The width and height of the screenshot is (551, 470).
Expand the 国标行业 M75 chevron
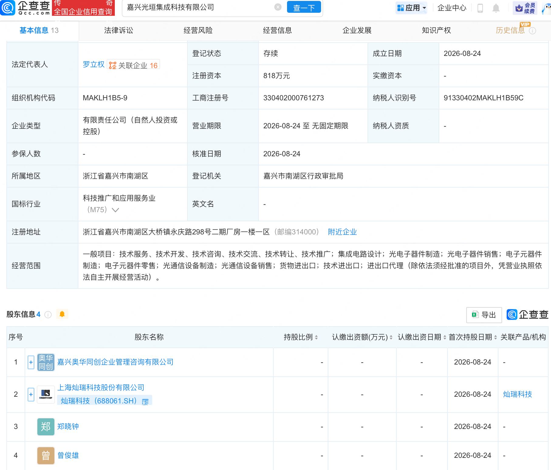coord(115,210)
